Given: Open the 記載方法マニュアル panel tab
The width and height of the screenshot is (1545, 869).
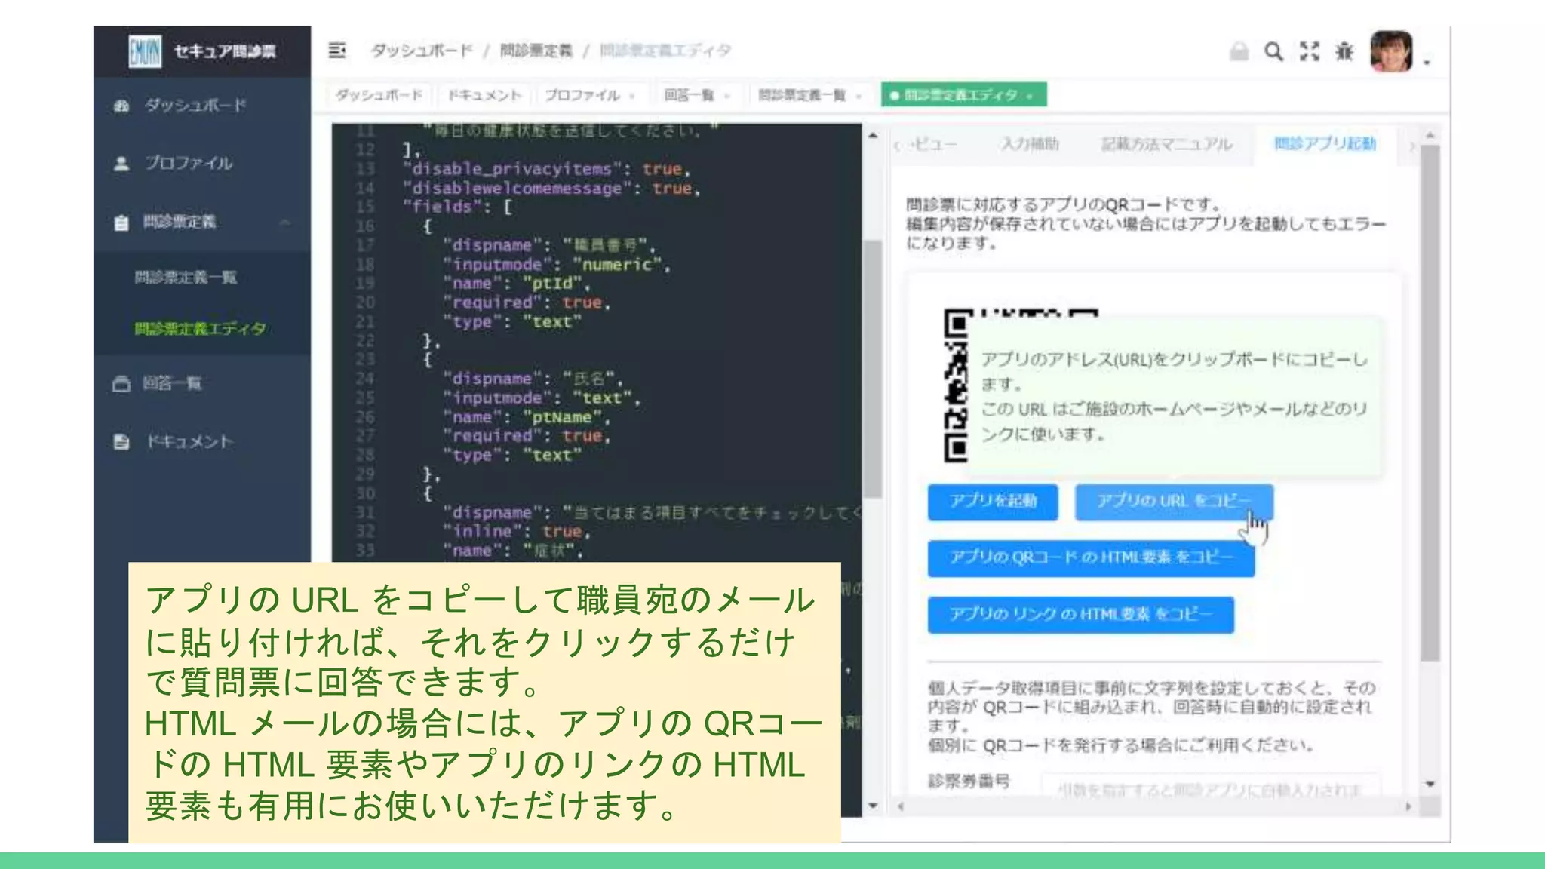Looking at the screenshot, I should (x=1167, y=144).
